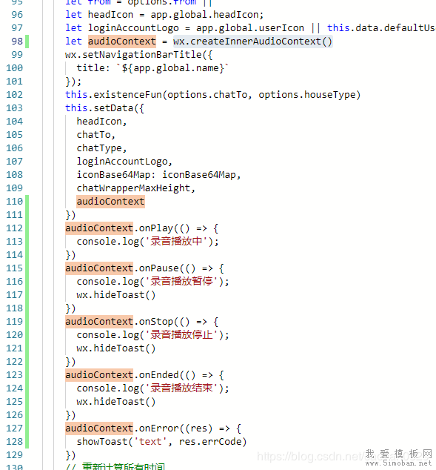Click loginAccountLogo declaration on line 97

click(x=133, y=28)
